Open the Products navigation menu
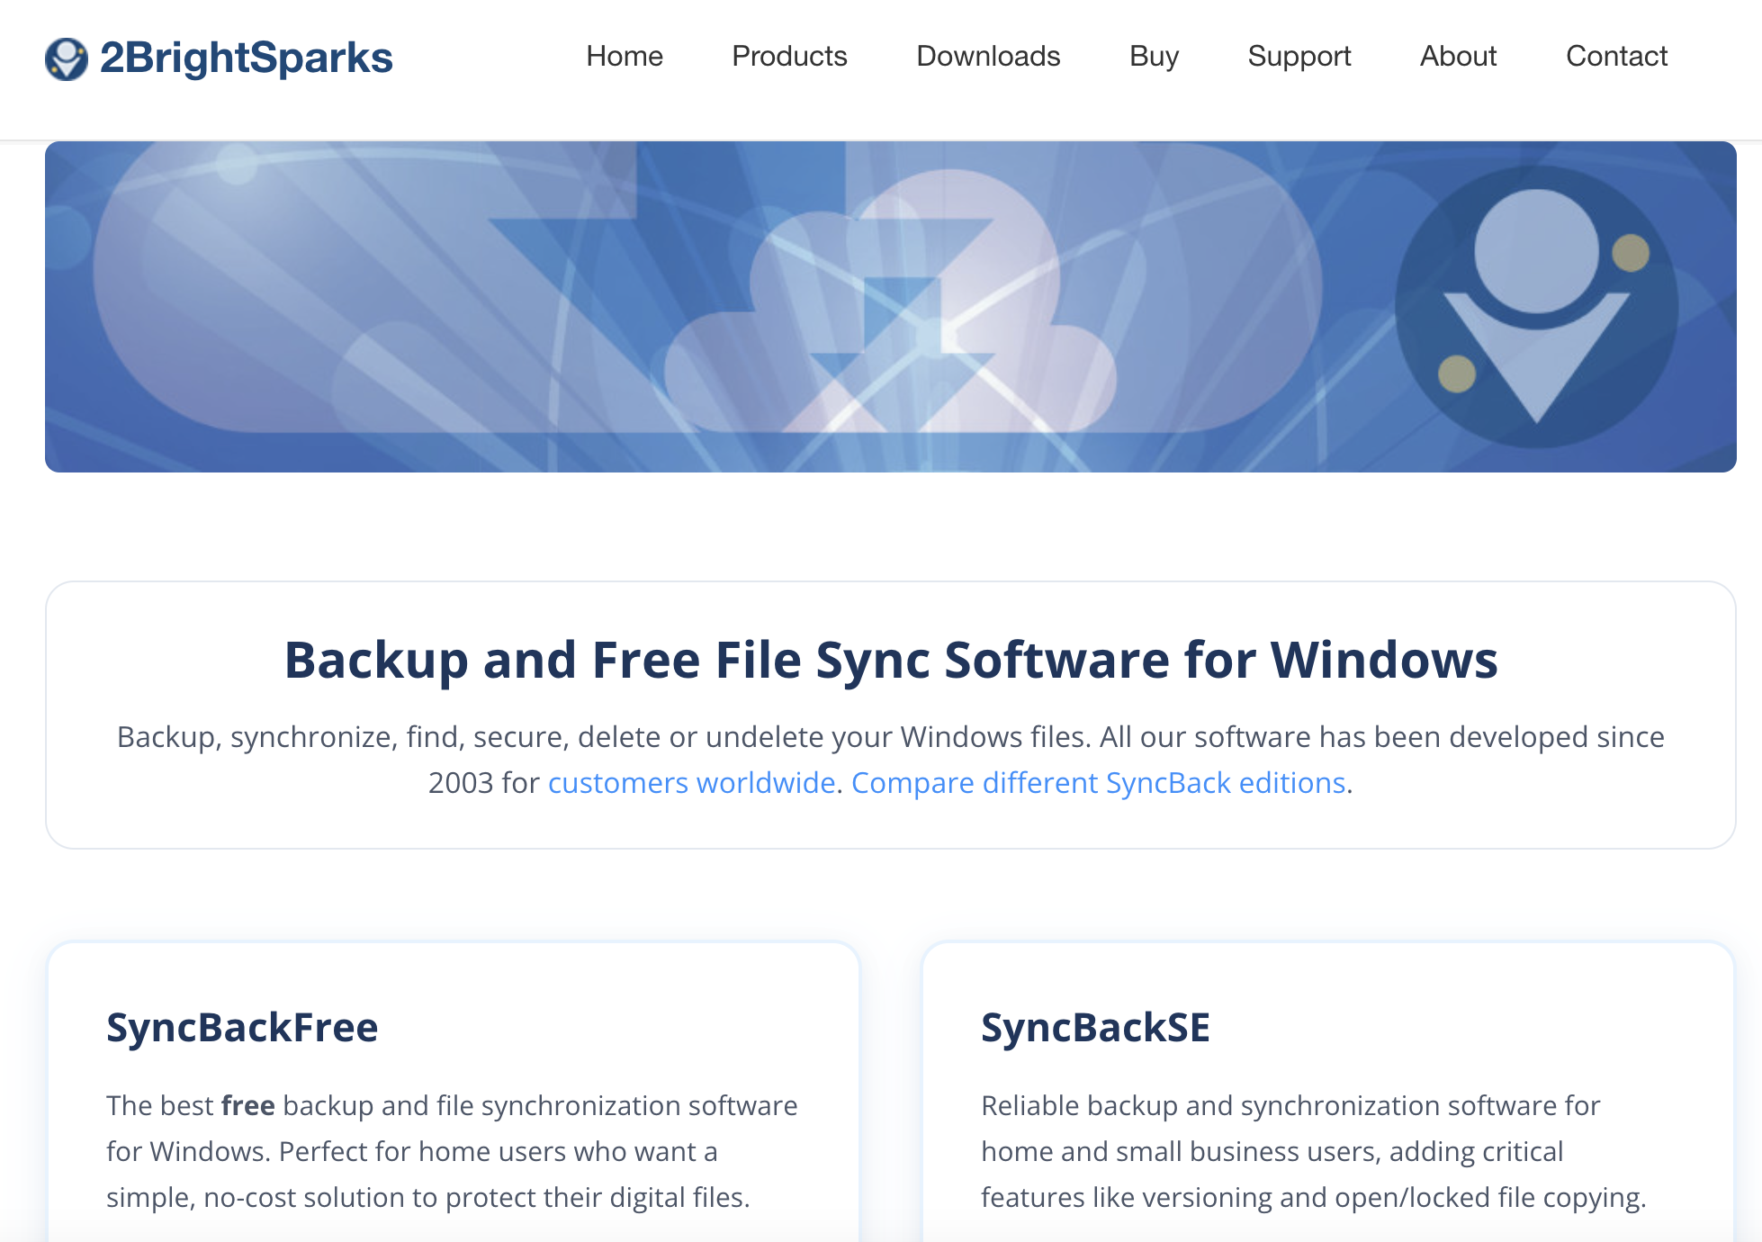The width and height of the screenshot is (1762, 1242). tap(789, 57)
